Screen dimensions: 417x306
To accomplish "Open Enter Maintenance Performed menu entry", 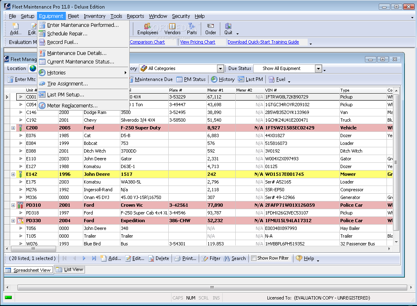I will point(83,25).
